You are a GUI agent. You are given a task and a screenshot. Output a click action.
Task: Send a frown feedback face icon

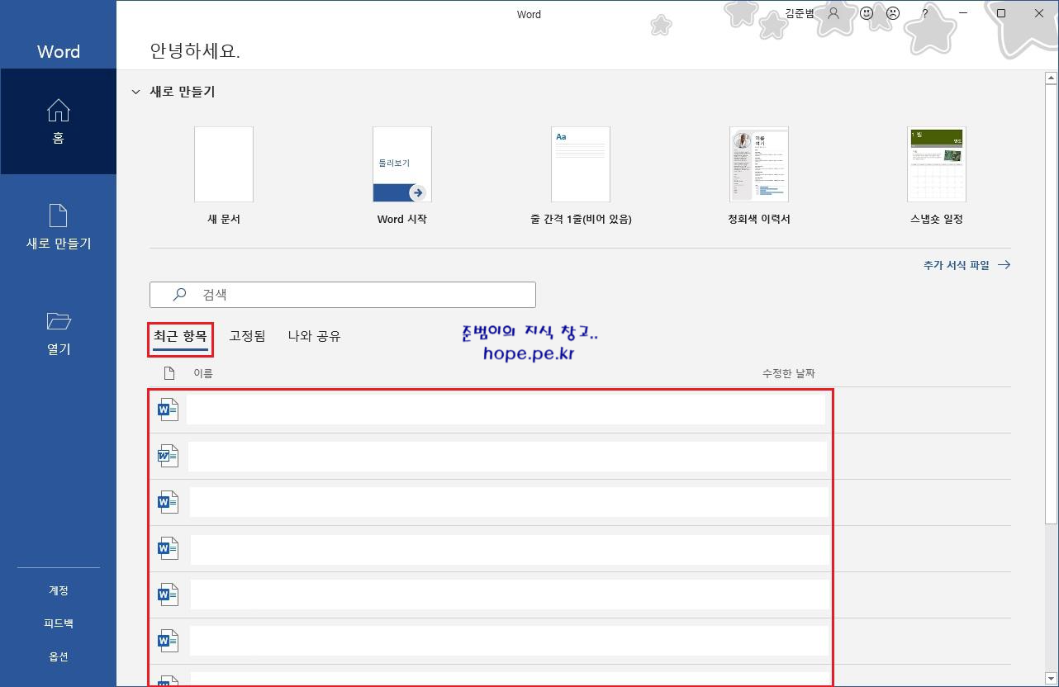click(893, 13)
